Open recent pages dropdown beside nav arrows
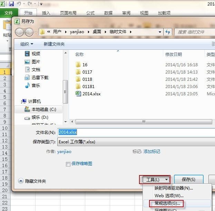This screenshot has width=215, height=211. click(36, 32)
